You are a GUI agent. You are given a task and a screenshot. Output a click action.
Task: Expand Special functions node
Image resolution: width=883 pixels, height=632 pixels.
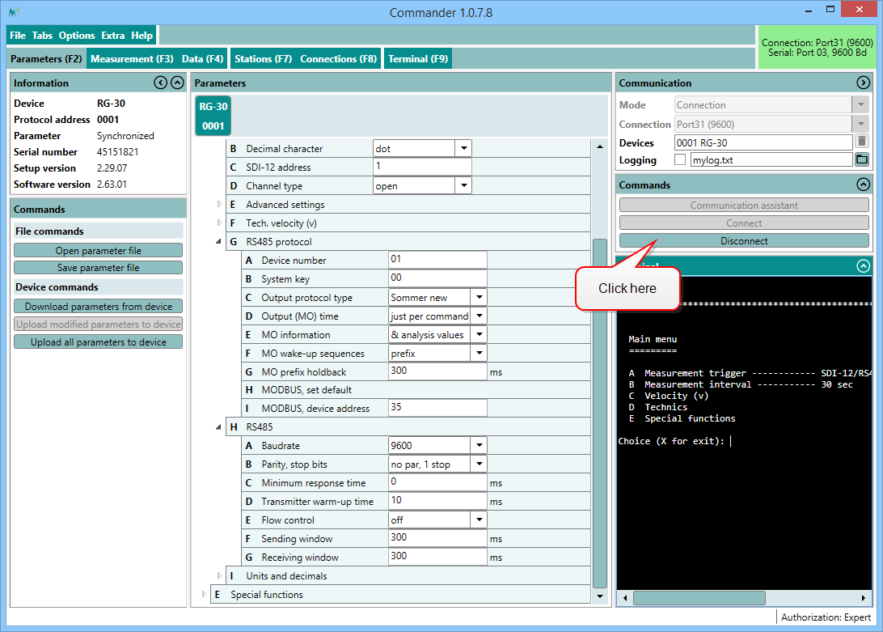(x=204, y=594)
